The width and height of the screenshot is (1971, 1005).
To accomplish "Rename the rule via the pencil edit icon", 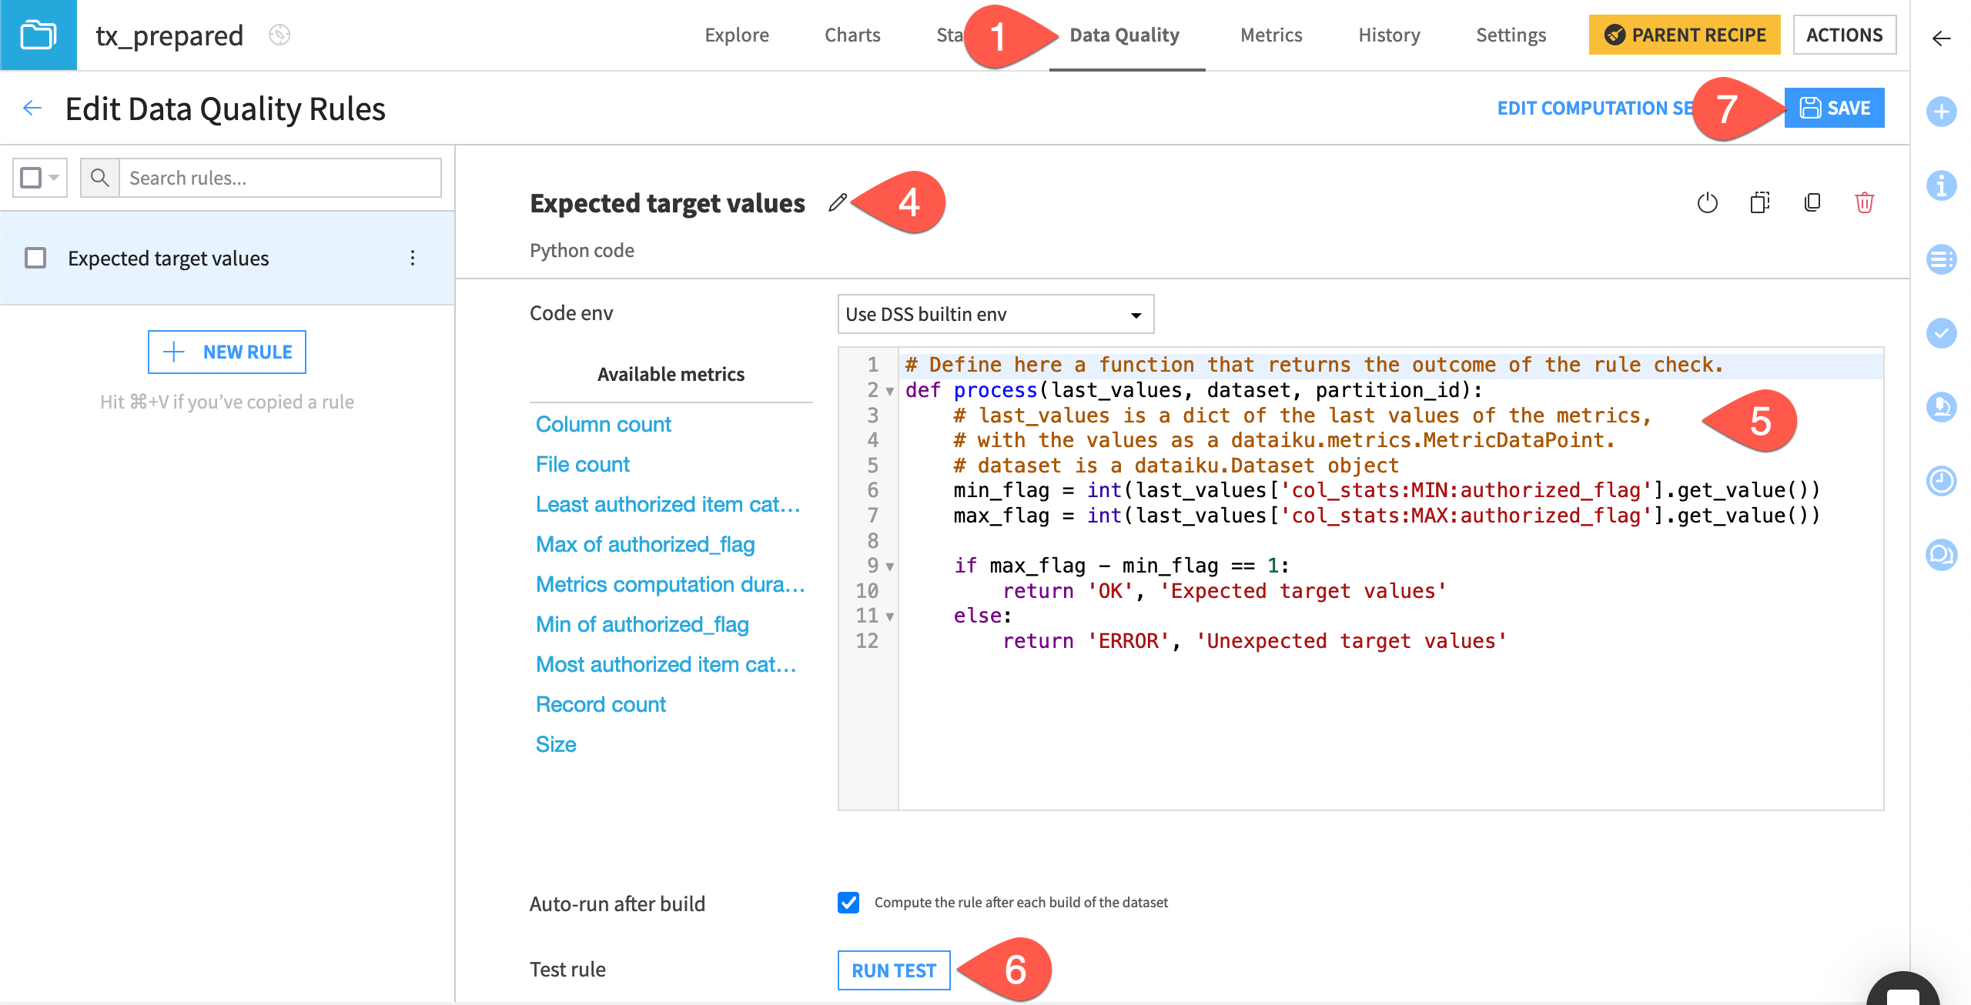I will point(838,203).
